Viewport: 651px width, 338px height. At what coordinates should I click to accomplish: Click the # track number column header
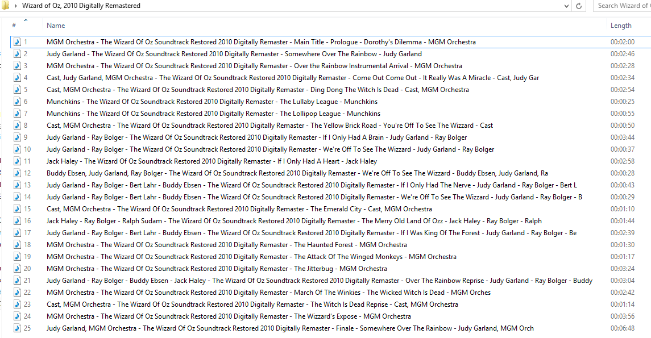pos(14,26)
